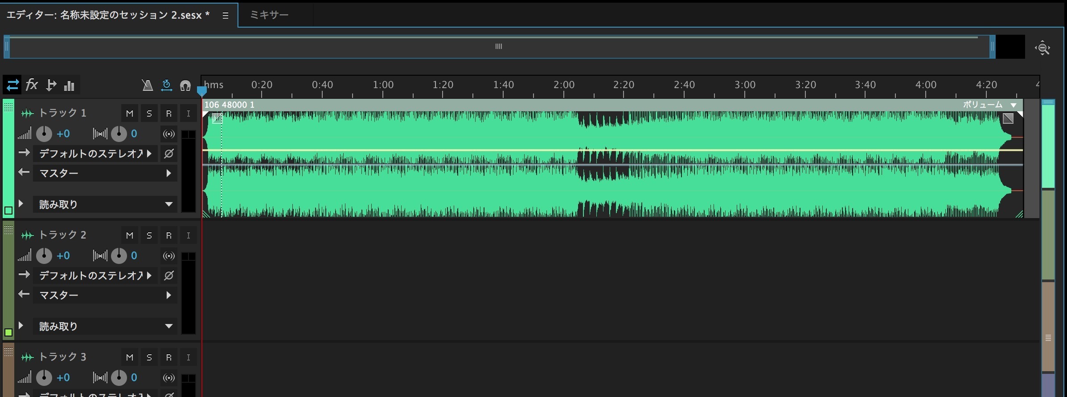Toggle the metronome icon
Viewport: 1067px width, 397px height.
[x=147, y=85]
